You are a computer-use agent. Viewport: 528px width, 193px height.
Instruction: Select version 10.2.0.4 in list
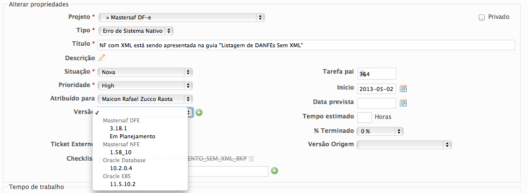[140, 168]
